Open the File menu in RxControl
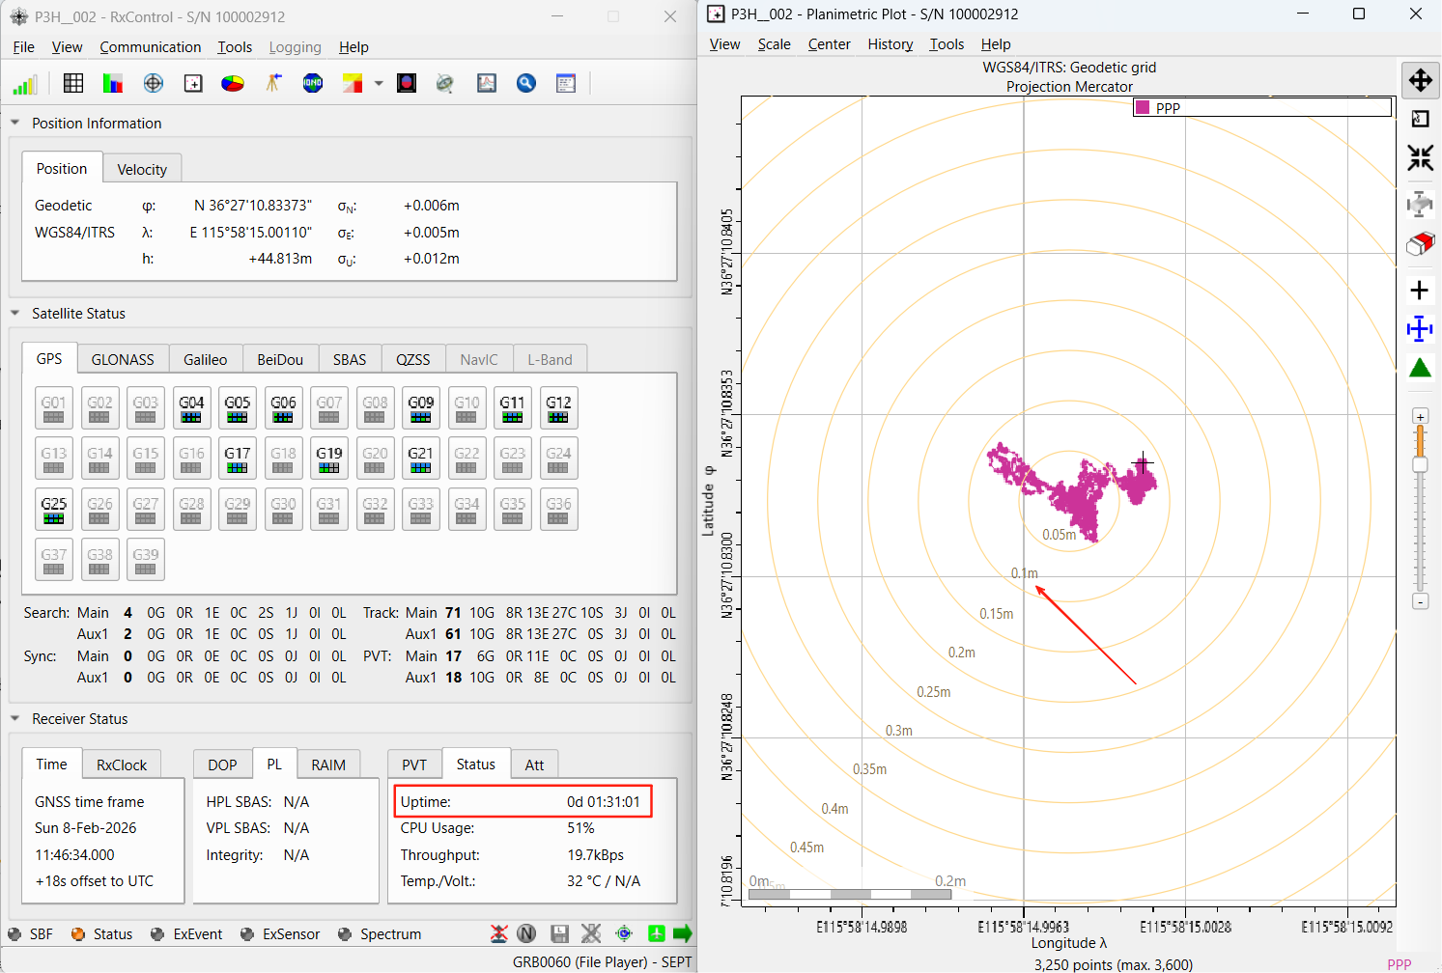The height and width of the screenshot is (973, 1442). (24, 47)
